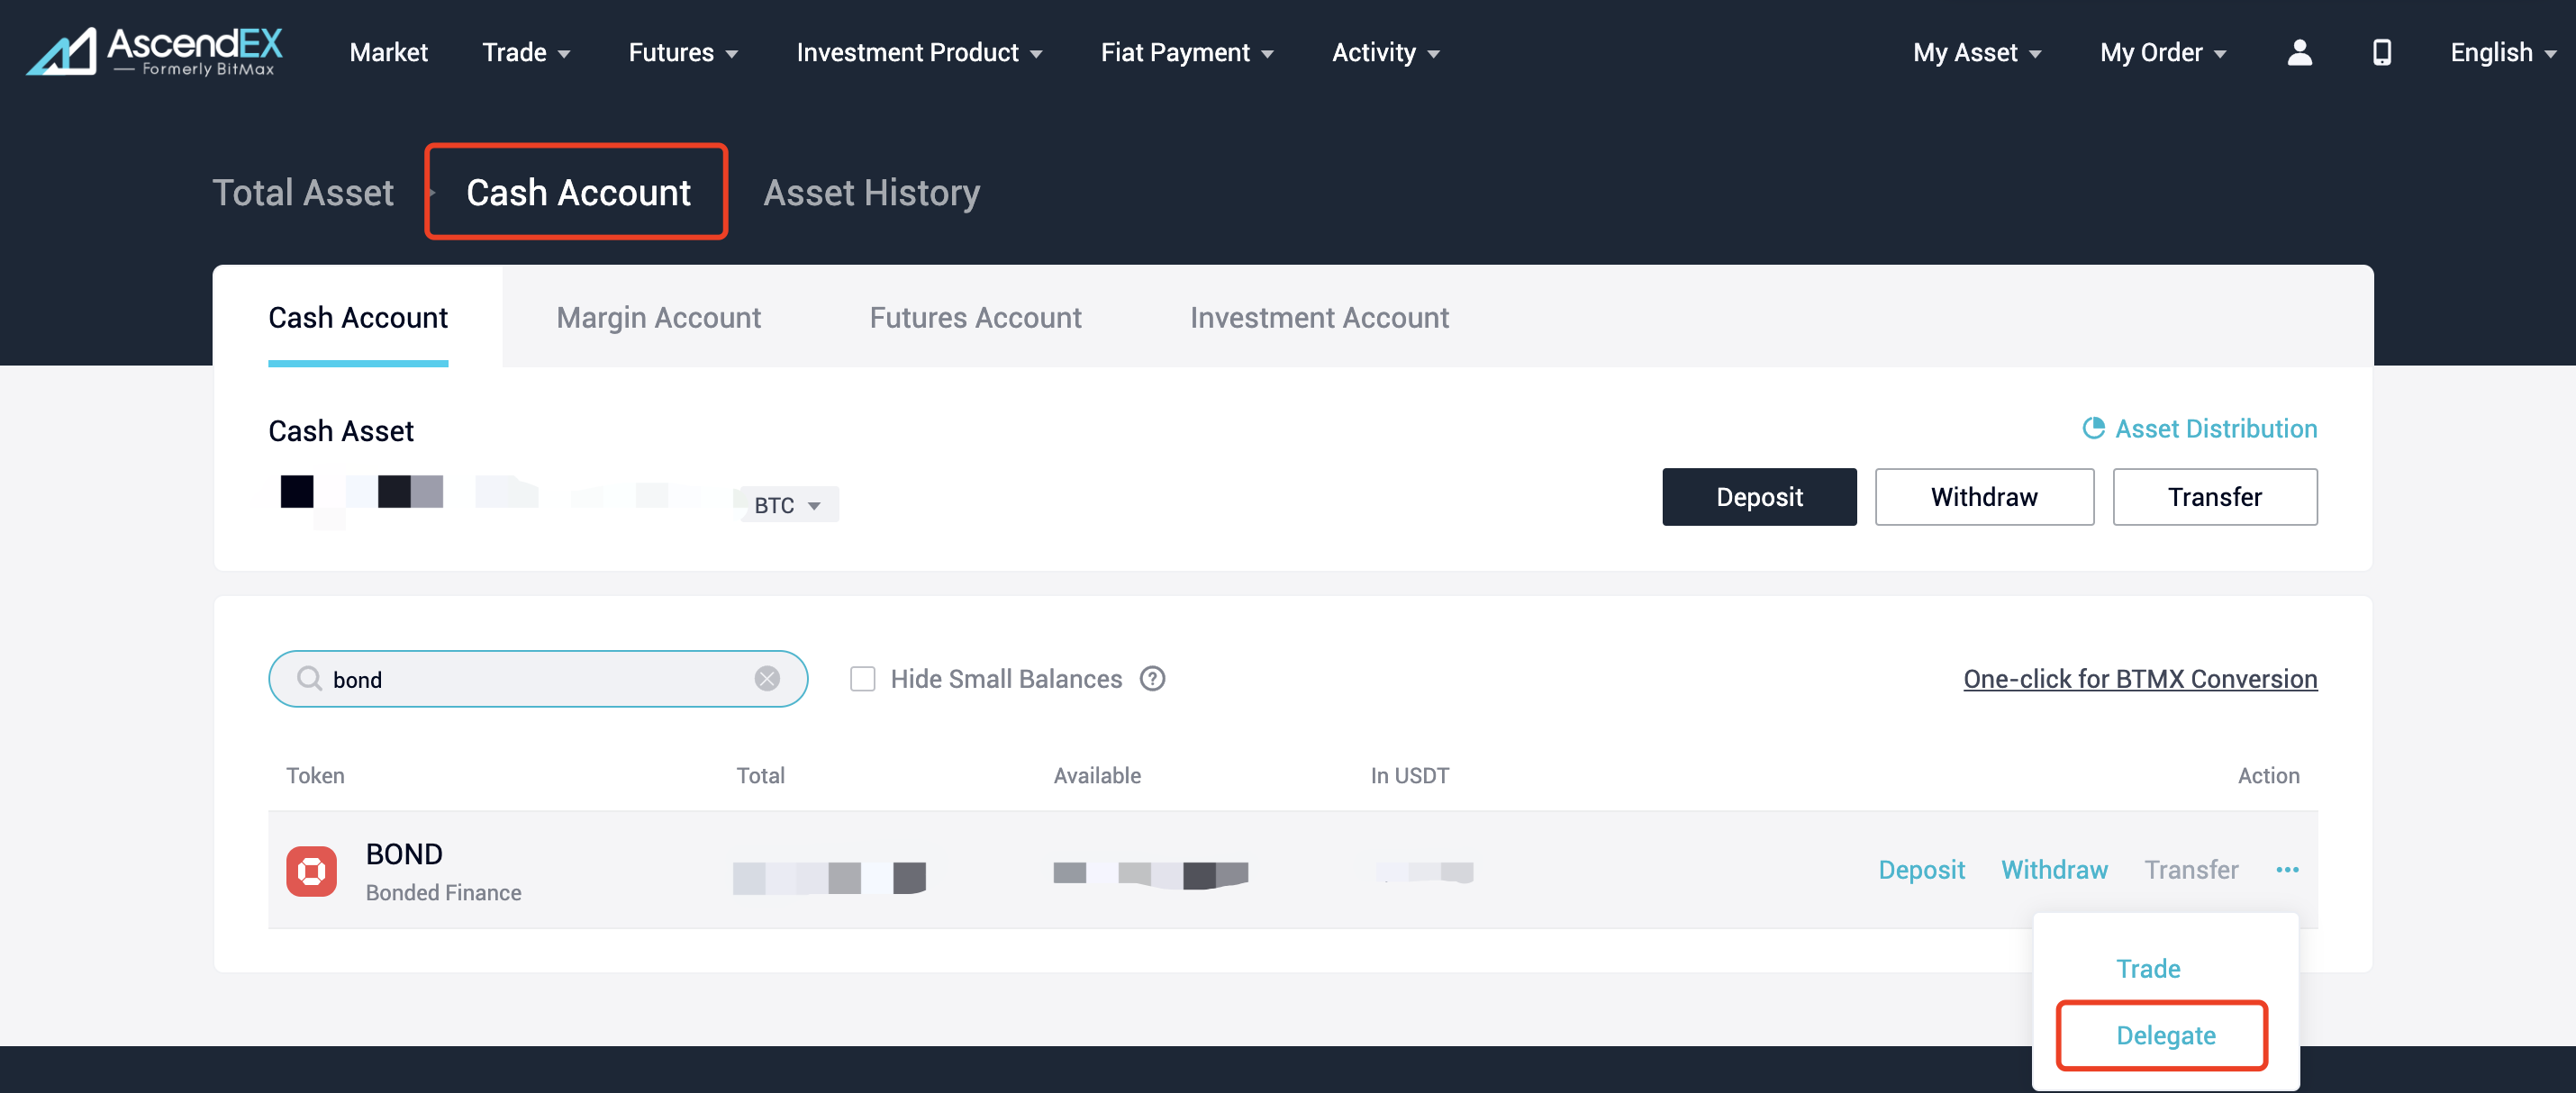Image resolution: width=2576 pixels, height=1093 pixels.
Task: Click the mobile phone app icon
Action: click(x=2381, y=52)
